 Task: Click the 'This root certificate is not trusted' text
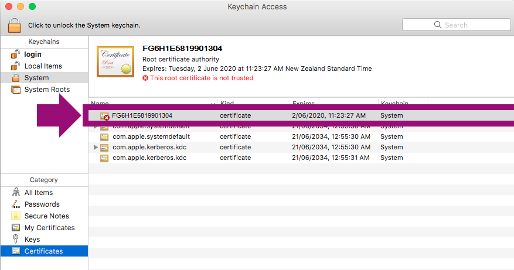tap(202, 78)
